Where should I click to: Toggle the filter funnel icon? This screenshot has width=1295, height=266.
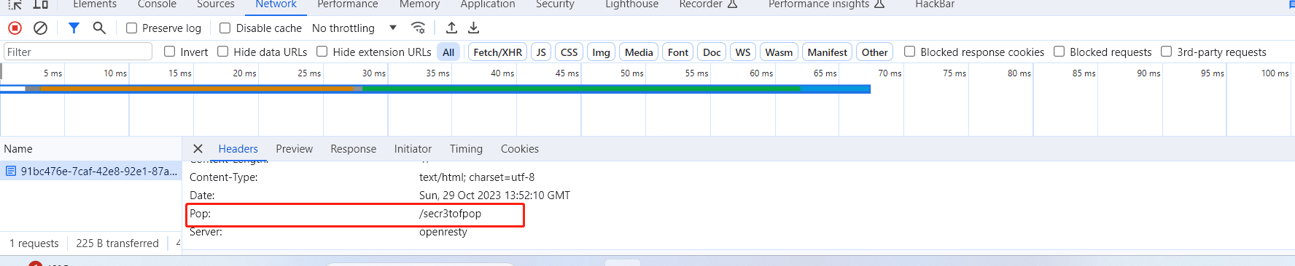tap(74, 28)
